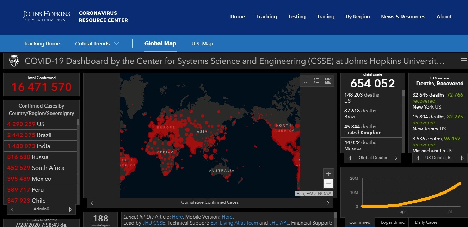Open the Testing navigation item
This screenshot has height=227, width=468.
(297, 17)
